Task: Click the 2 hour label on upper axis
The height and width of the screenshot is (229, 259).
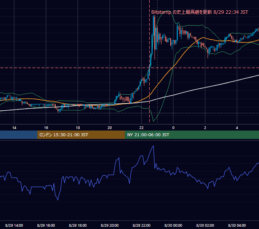Action: click(205, 128)
